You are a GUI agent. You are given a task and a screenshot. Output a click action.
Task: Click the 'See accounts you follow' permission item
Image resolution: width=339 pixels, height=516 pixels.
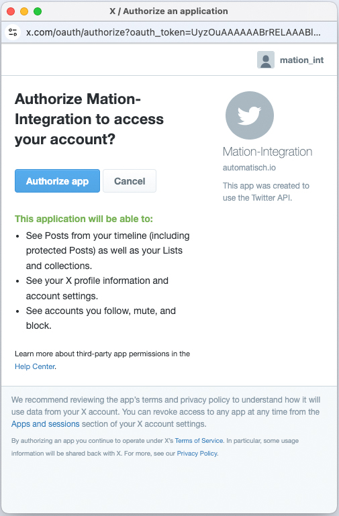click(x=101, y=318)
